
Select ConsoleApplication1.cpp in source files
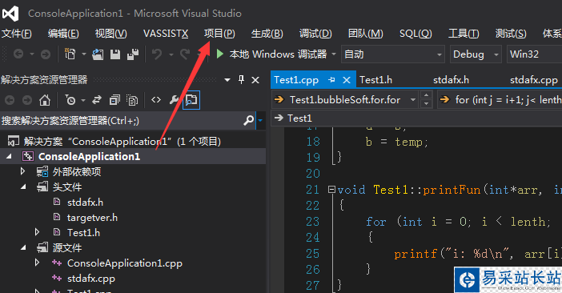[125, 263]
